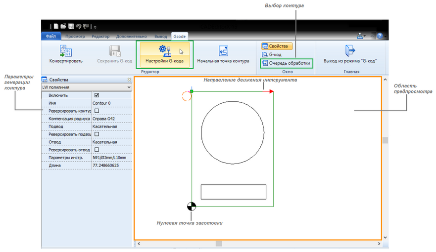Enable Реверсировать контур checkbox

point(97,111)
